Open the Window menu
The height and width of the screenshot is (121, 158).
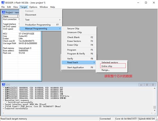(x=44, y=7)
